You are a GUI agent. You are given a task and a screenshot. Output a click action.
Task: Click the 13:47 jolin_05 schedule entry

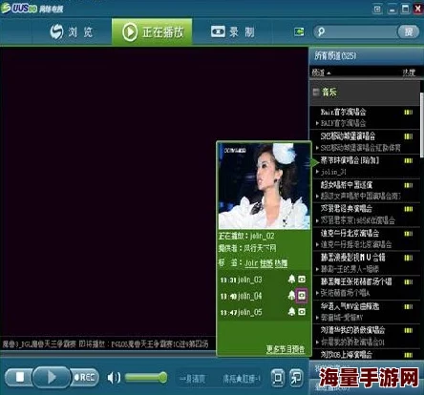coord(241,312)
